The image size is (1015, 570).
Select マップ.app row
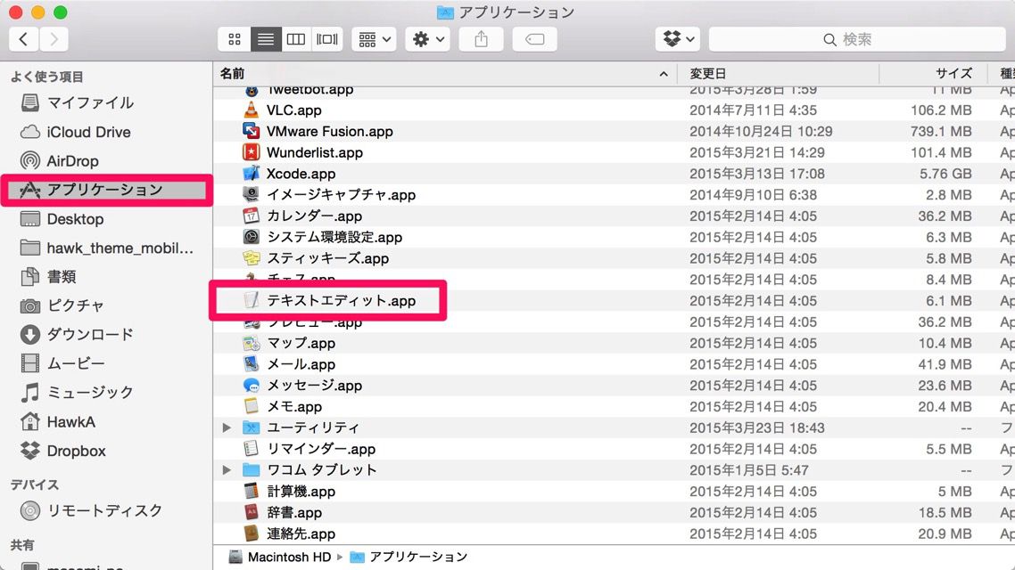click(x=614, y=343)
